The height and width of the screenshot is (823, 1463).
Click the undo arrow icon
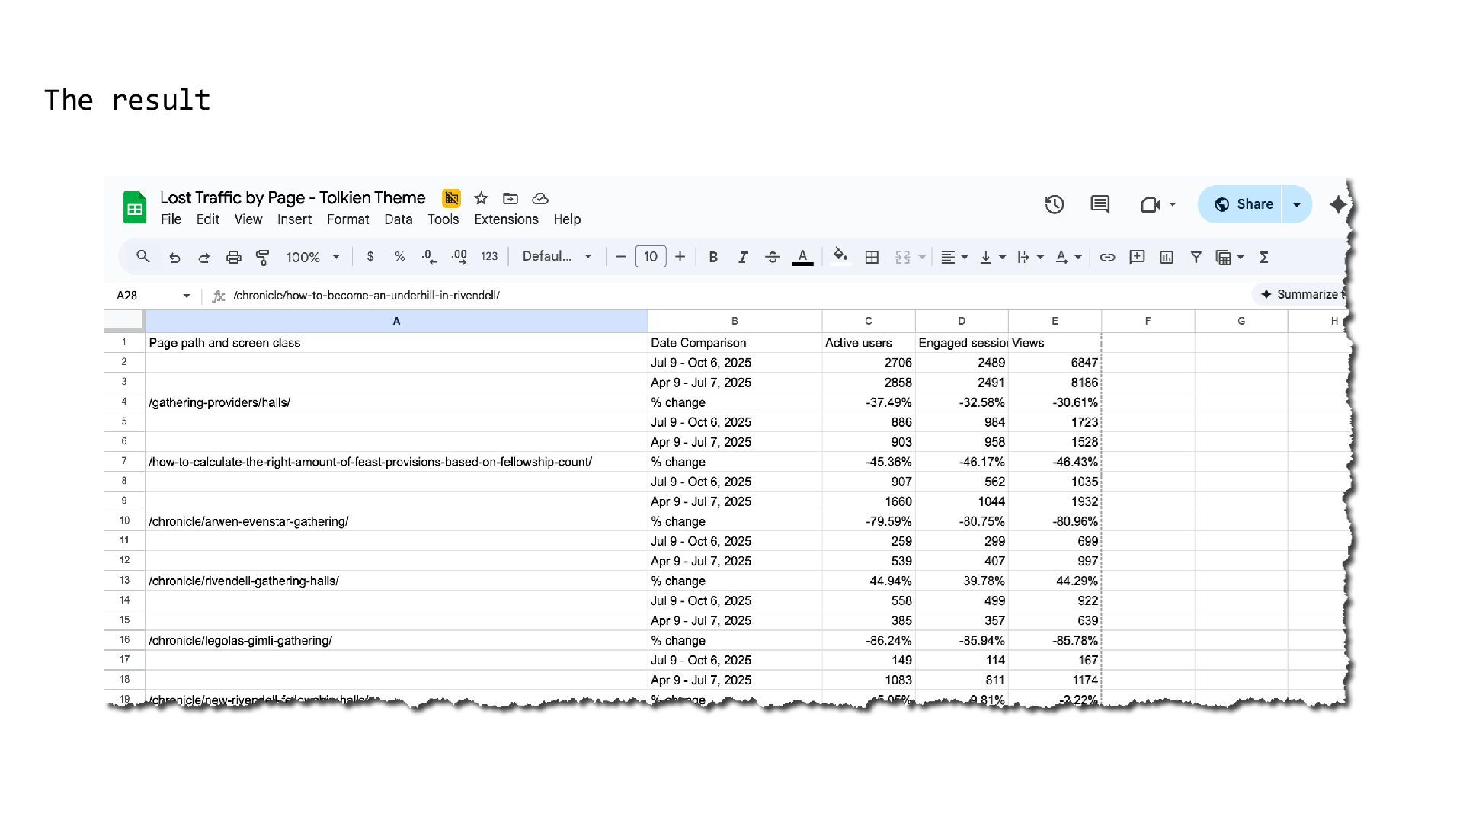click(174, 258)
